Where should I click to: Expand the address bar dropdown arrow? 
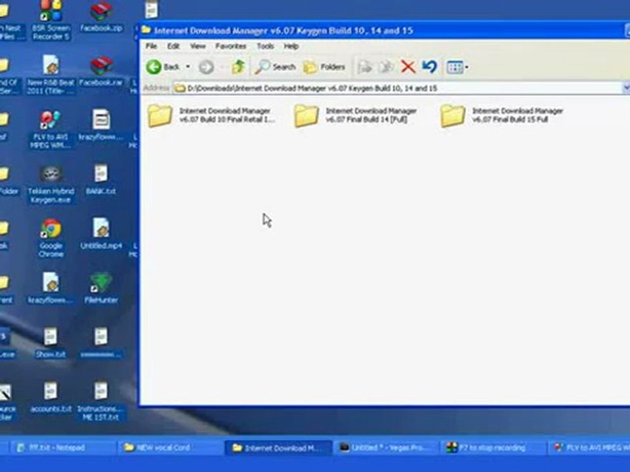click(626, 88)
